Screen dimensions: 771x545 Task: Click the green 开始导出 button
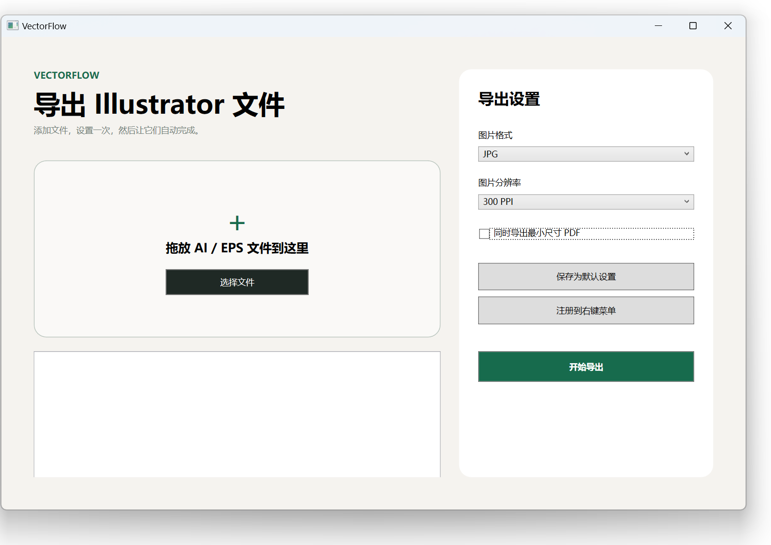pyautogui.click(x=586, y=367)
